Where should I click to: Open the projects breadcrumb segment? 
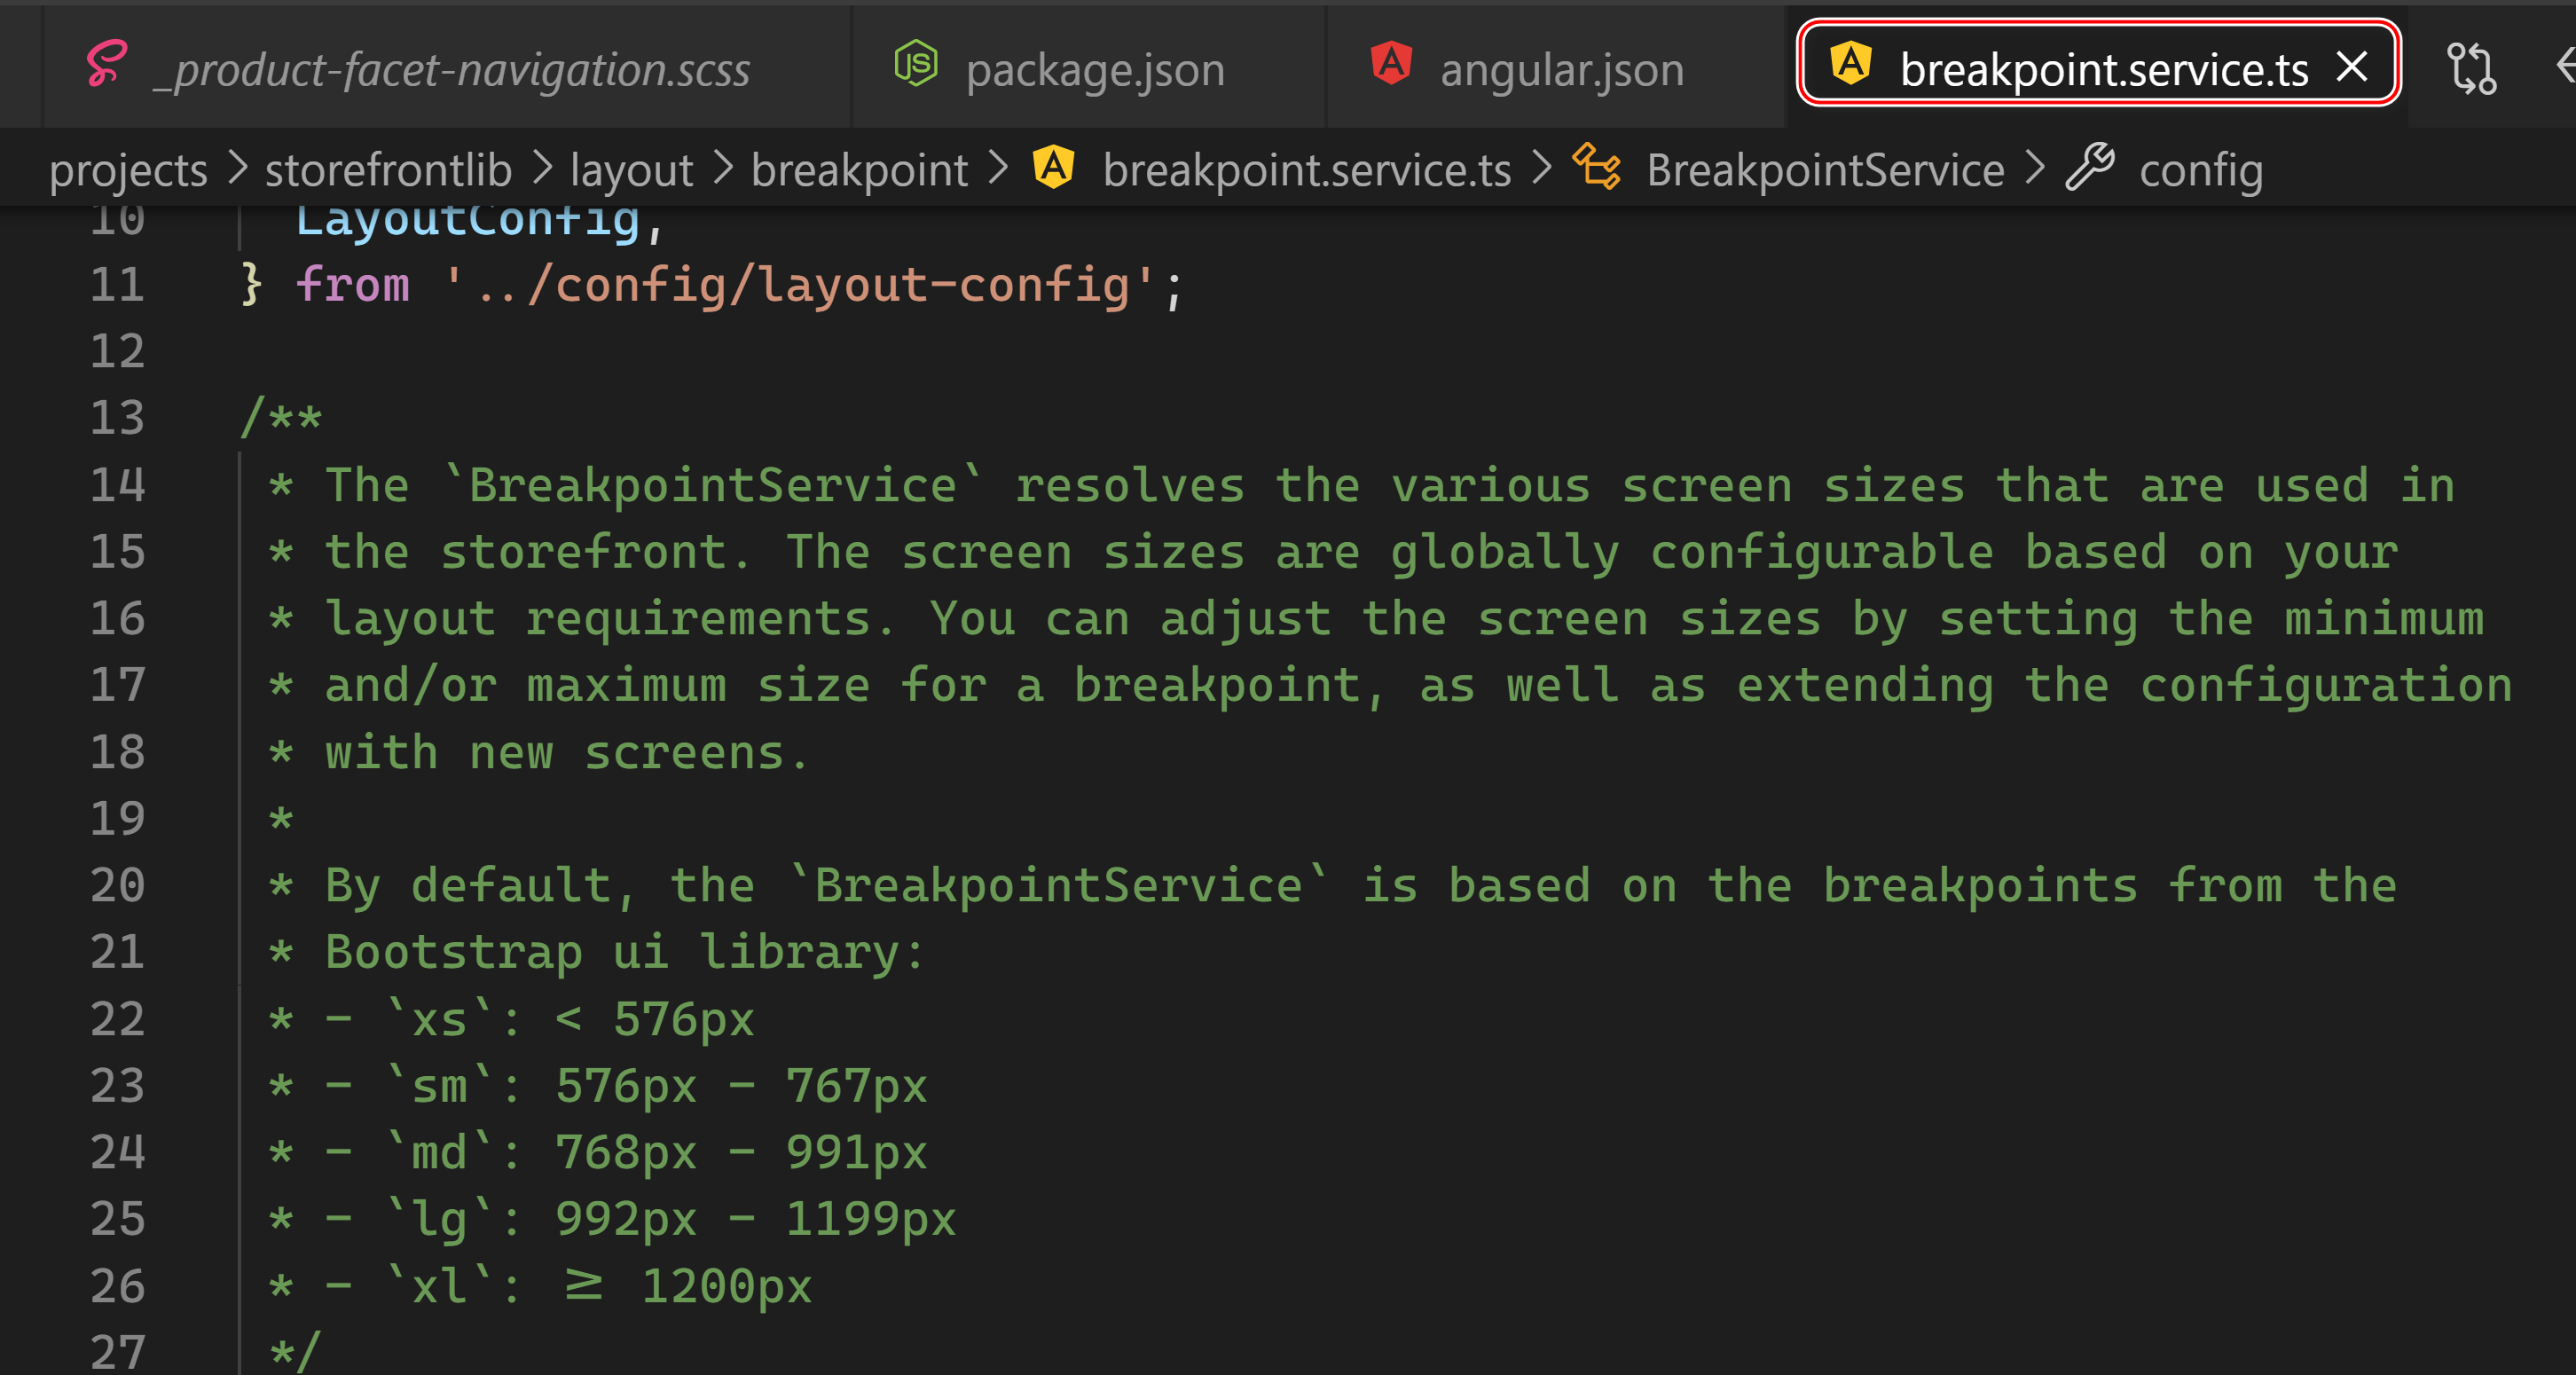[128, 171]
